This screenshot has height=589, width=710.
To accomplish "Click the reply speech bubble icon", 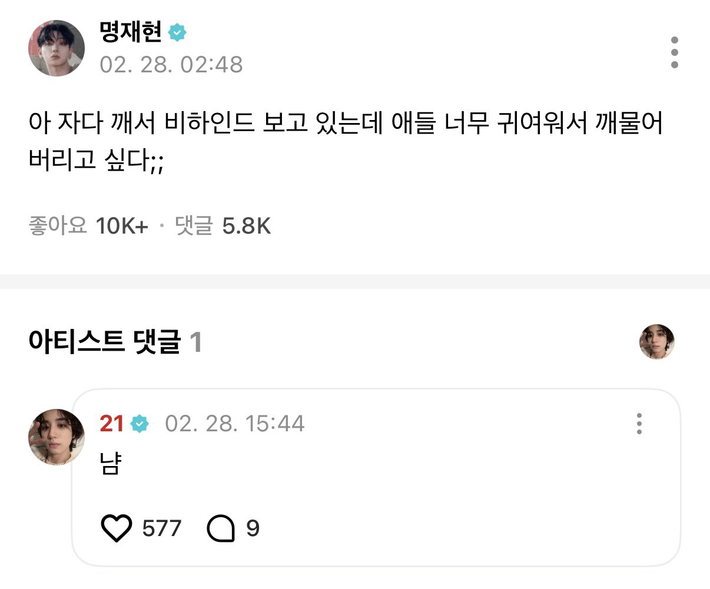I will (x=221, y=528).
